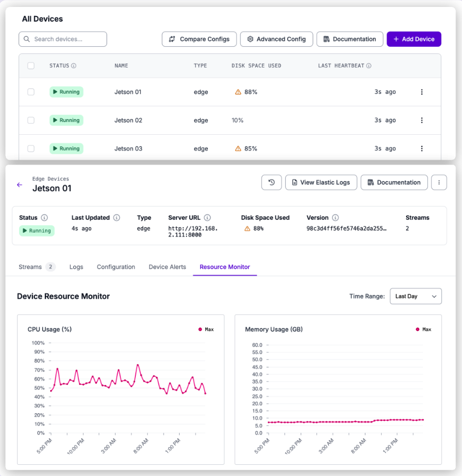Check the Jetson 01 row checkbox

coord(31,92)
